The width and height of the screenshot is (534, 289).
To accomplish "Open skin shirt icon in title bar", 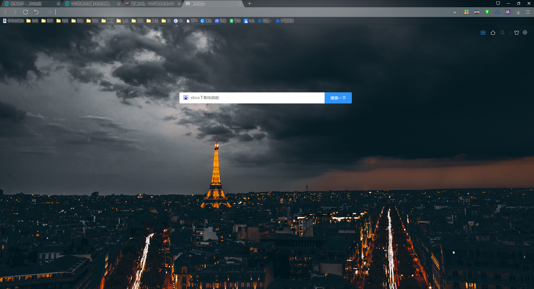I will (498, 3).
